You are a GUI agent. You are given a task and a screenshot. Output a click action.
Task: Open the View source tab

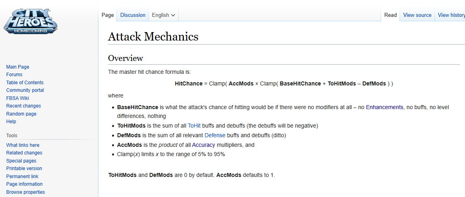(417, 15)
